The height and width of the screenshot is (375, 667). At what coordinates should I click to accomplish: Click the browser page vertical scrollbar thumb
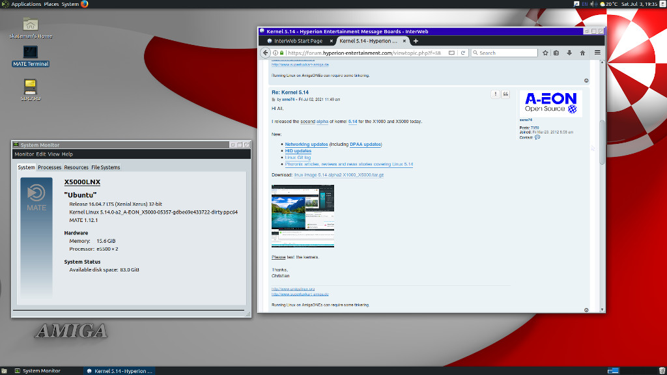point(602,143)
